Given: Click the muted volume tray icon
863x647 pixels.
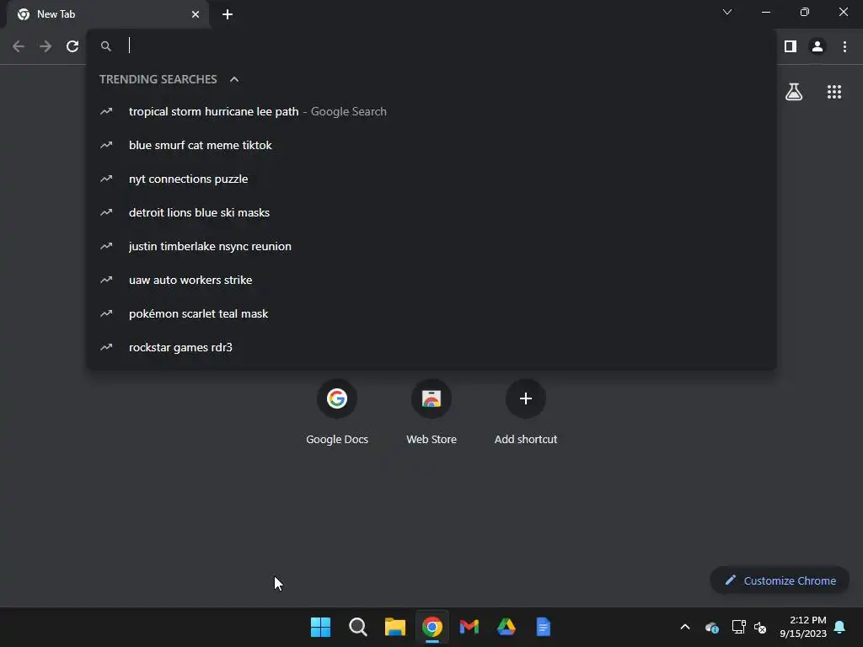Looking at the screenshot, I should point(761,627).
